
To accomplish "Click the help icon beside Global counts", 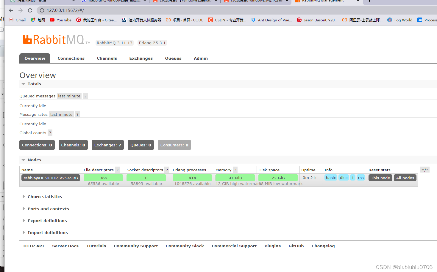I will pos(50,133).
